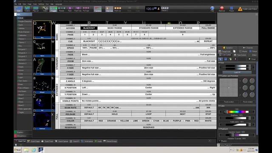The height and width of the screenshot is (153, 272).
Task: Open the BEYOND app on the taskbar
Action: (41, 150)
